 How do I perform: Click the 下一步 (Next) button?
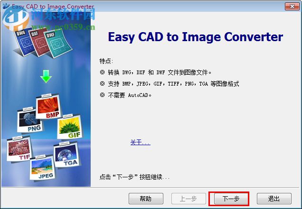pyautogui.click(x=231, y=199)
